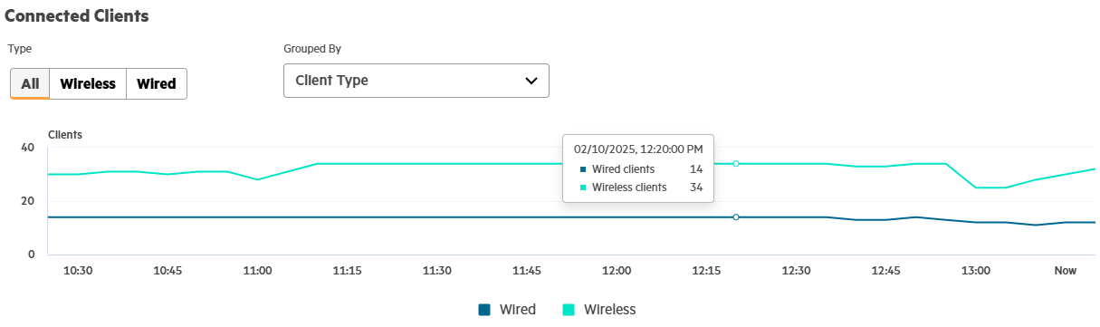Switch type filter to Wireless

pyautogui.click(x=88, y=84)
